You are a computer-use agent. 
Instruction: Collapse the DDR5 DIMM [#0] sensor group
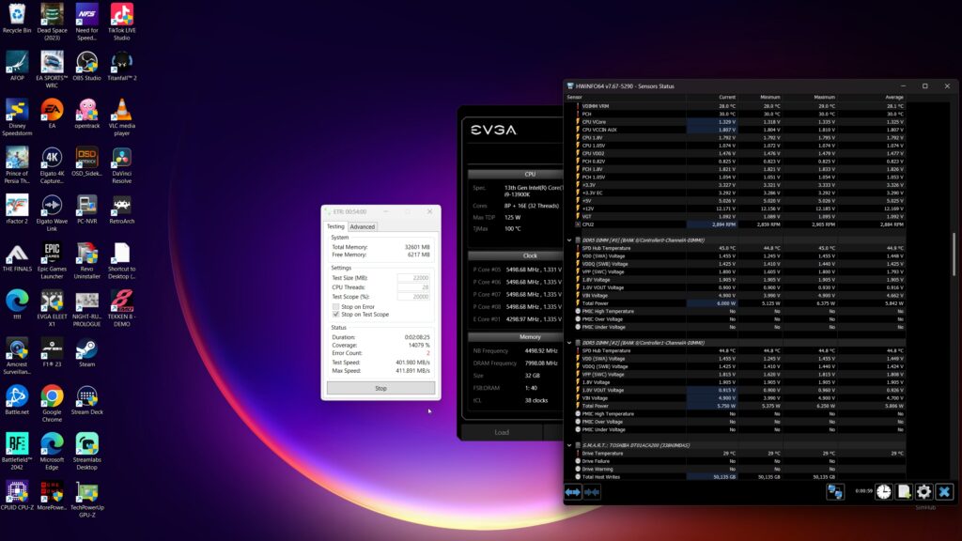click(x=569, y=240)
